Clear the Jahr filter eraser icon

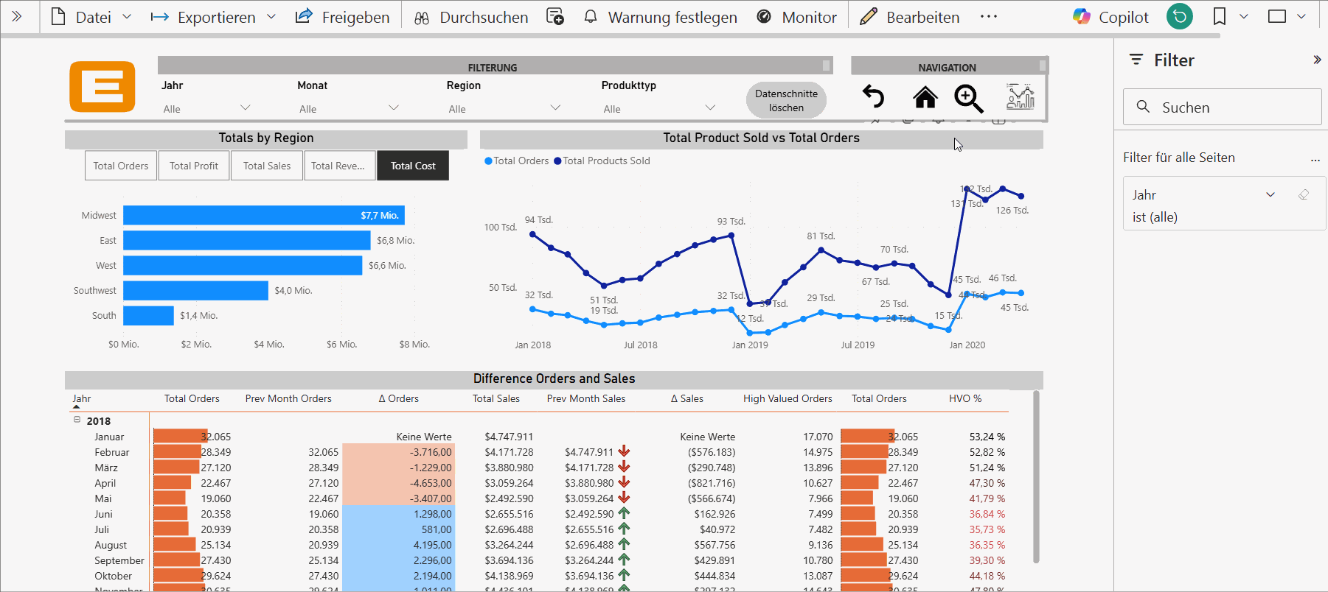tap(1304, 195)
